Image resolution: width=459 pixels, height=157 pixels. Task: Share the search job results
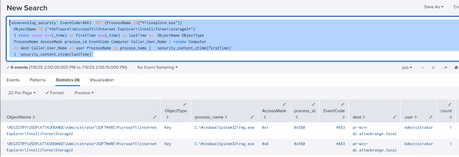pyautogui.click(x=445, y=68)
